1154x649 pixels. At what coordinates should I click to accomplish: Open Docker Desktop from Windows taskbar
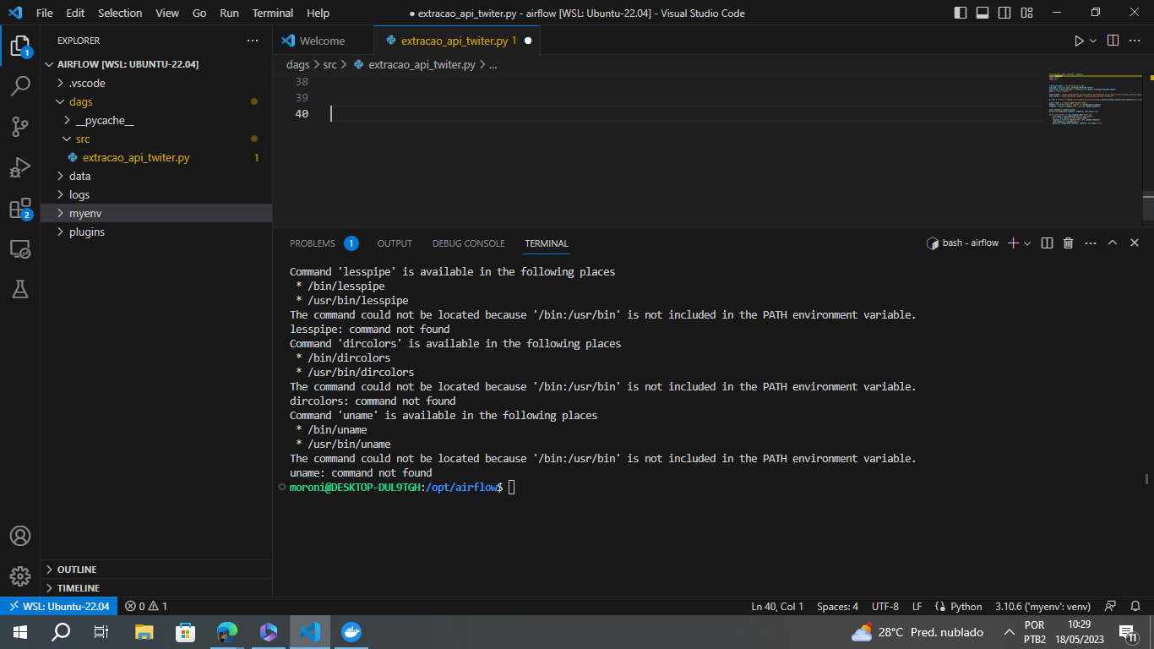point(351,631)
